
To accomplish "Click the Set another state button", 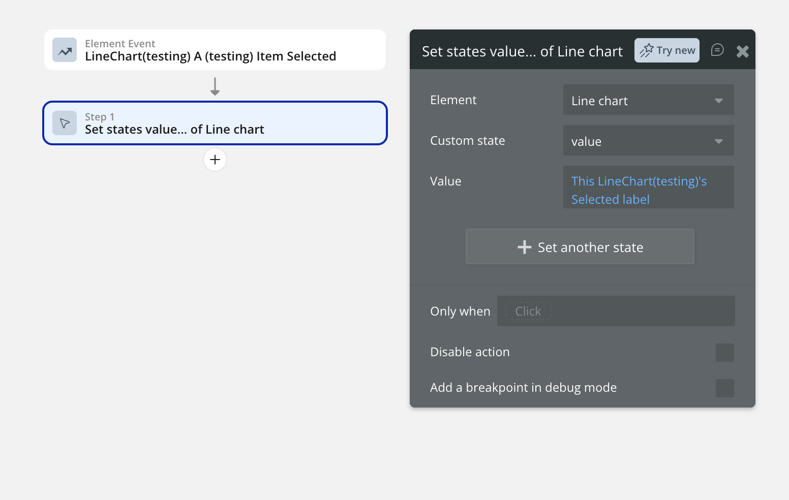I will 580,246.
